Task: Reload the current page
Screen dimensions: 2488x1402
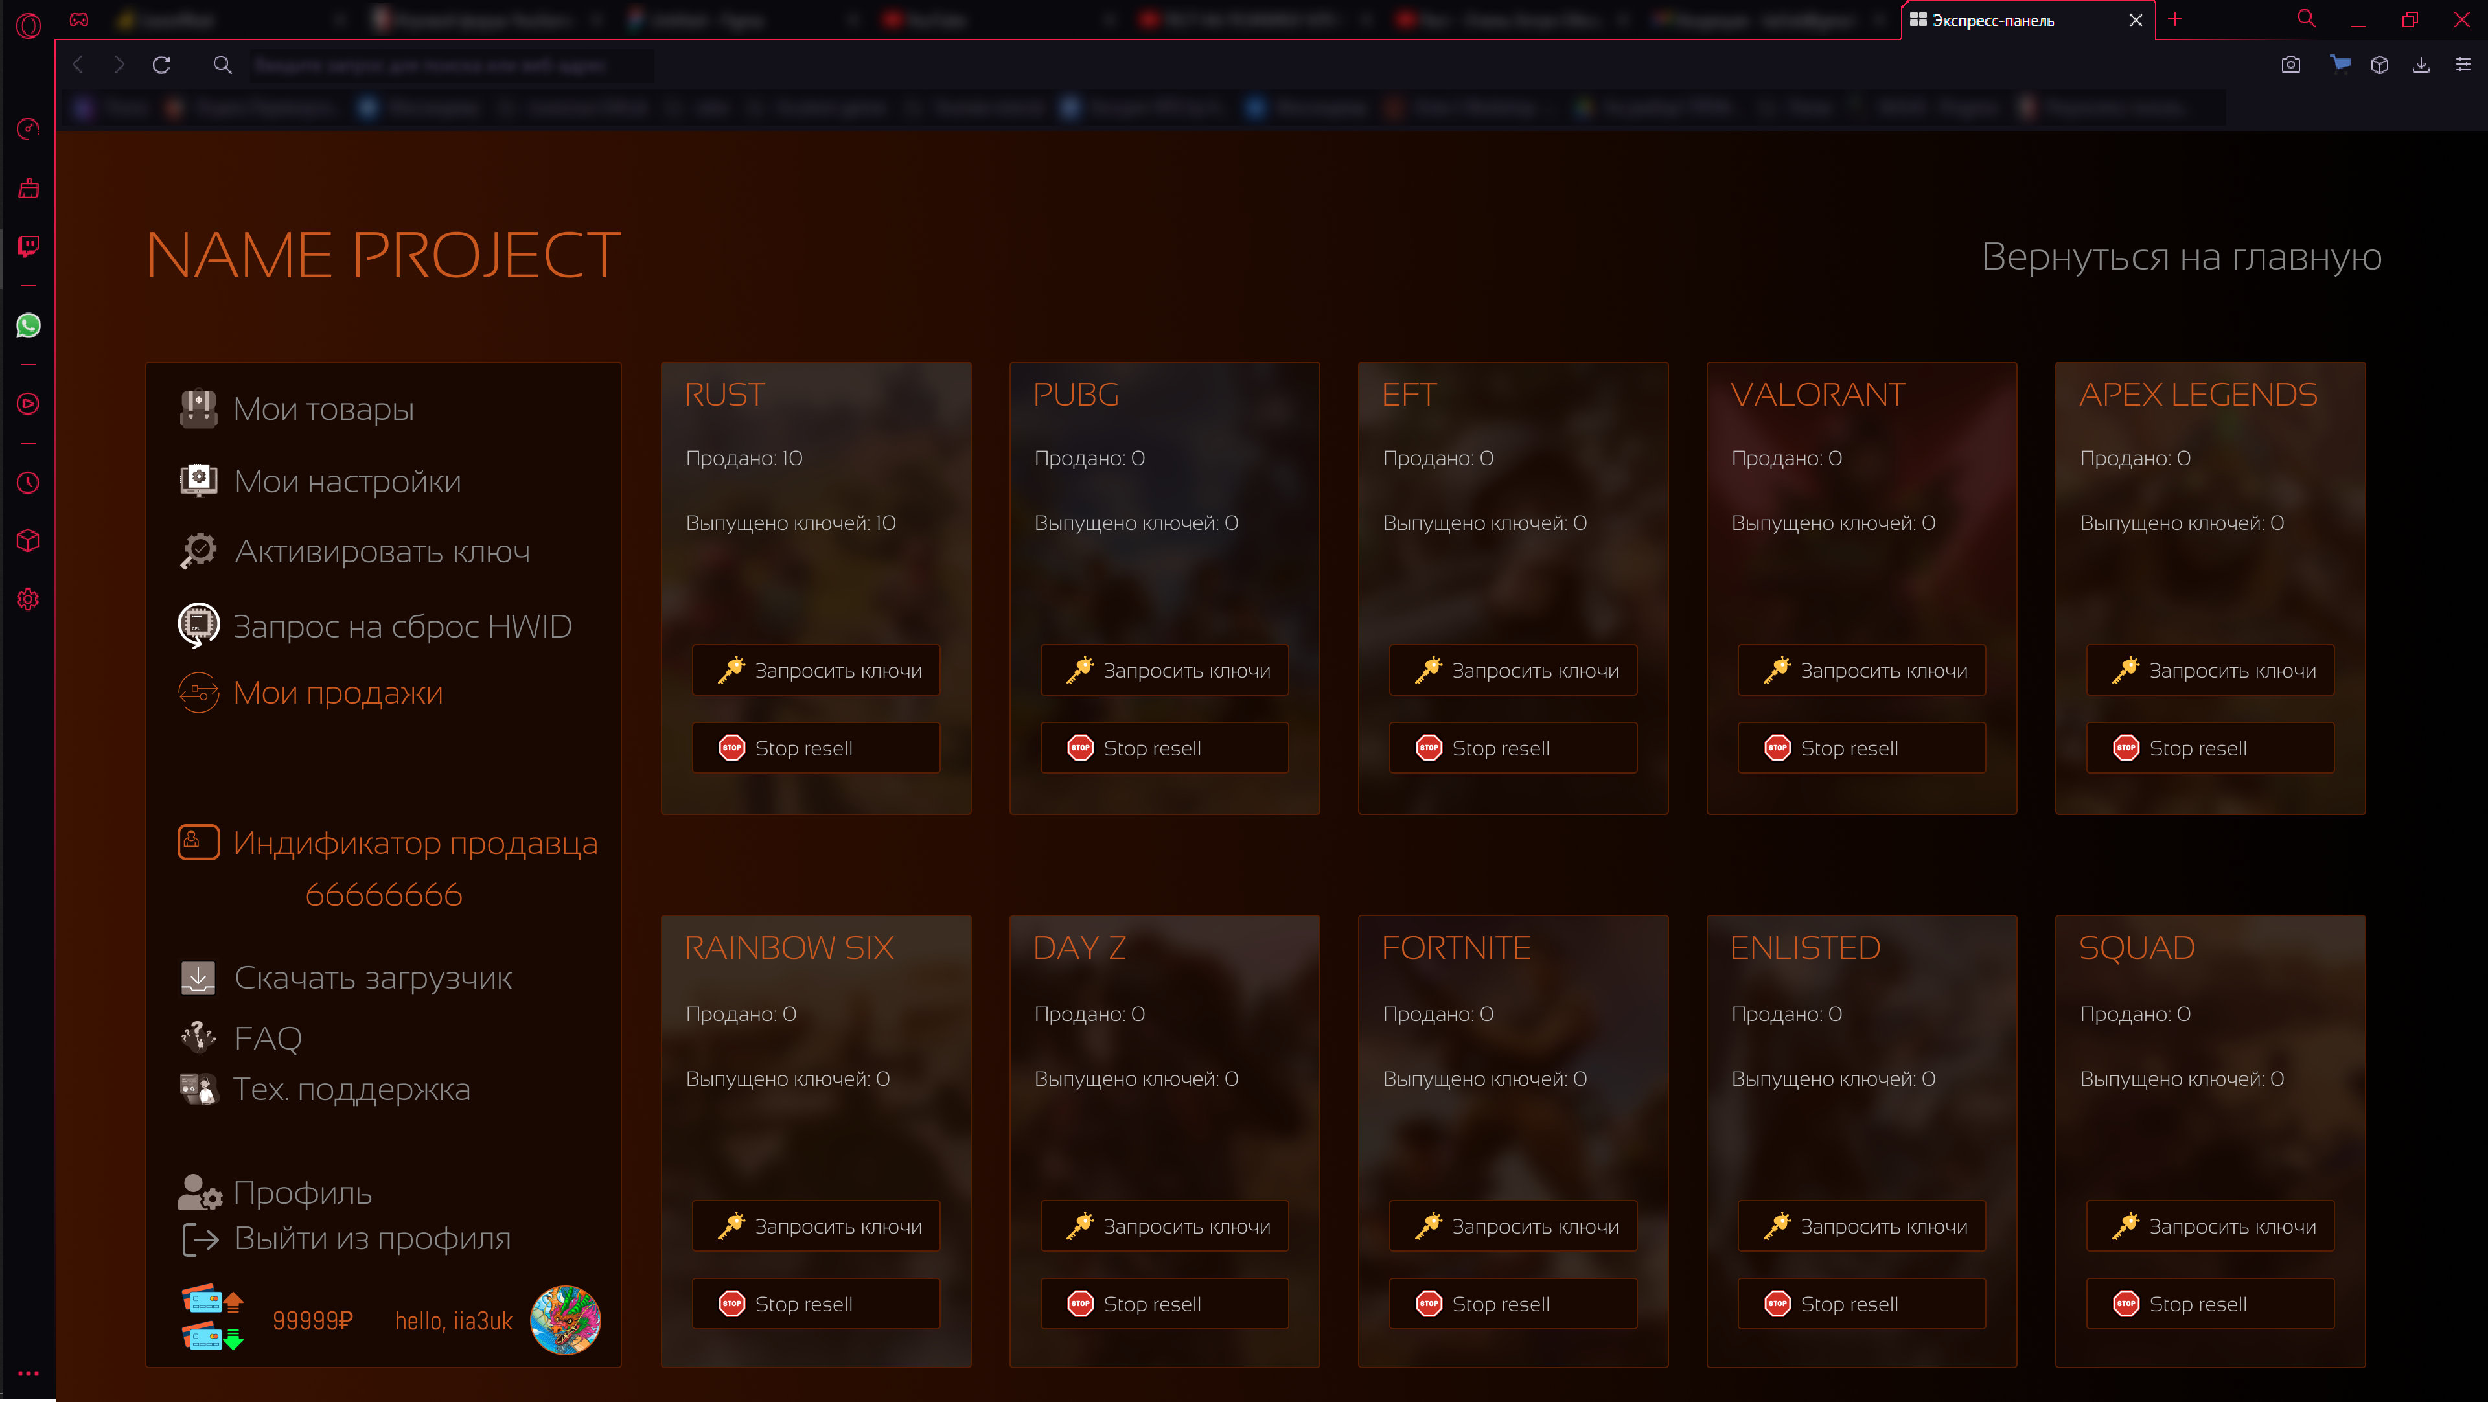Action: pos(161,65)
